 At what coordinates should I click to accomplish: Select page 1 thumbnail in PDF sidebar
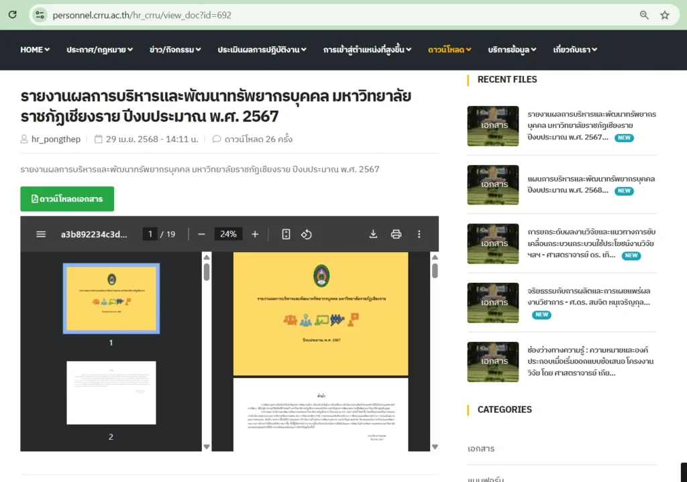coord(111,298)
